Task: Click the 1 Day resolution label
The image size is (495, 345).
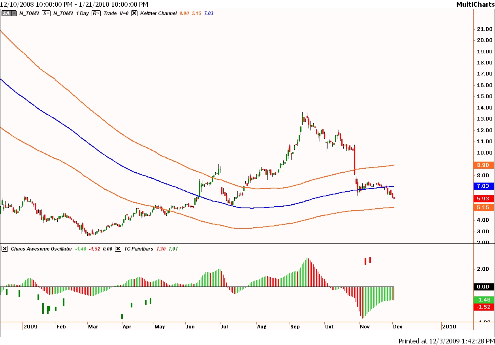Action: [82, 13]
